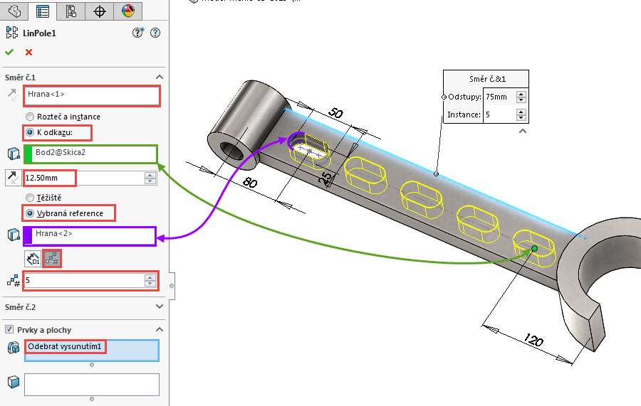
Task: Expand the Směr č.2 section
Action: [x=159, y=306]
